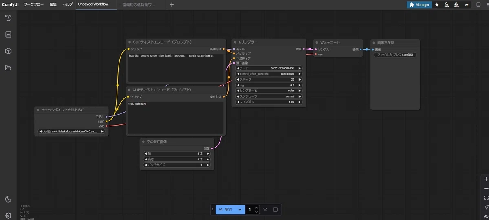Decrease the シード value with left arrow
This screenshot has width=489, height=220.
238,68
